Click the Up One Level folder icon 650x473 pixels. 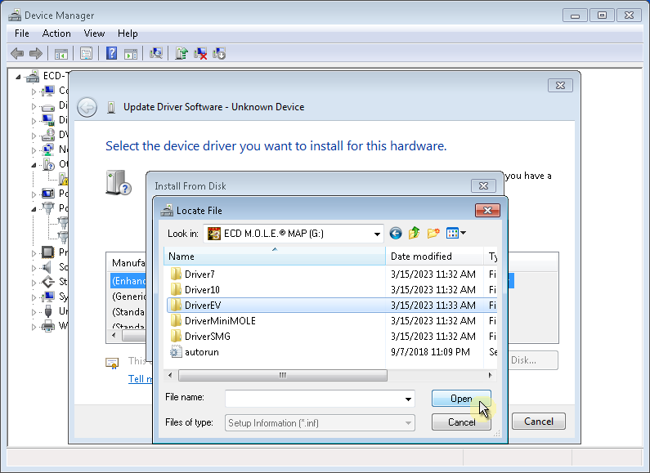[415, 233]
